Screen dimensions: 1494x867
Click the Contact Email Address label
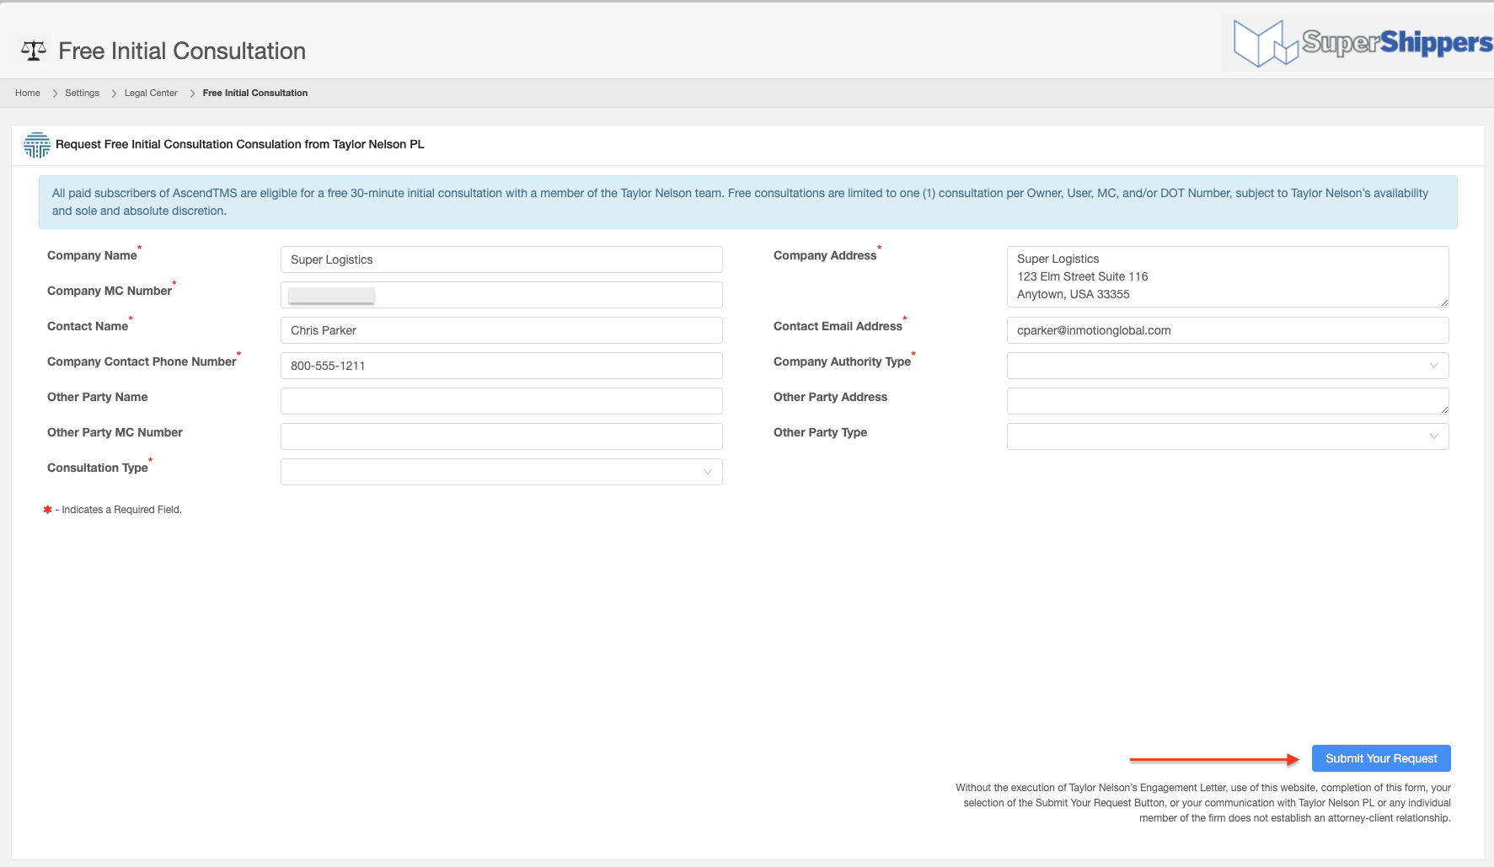click(838, 326)
